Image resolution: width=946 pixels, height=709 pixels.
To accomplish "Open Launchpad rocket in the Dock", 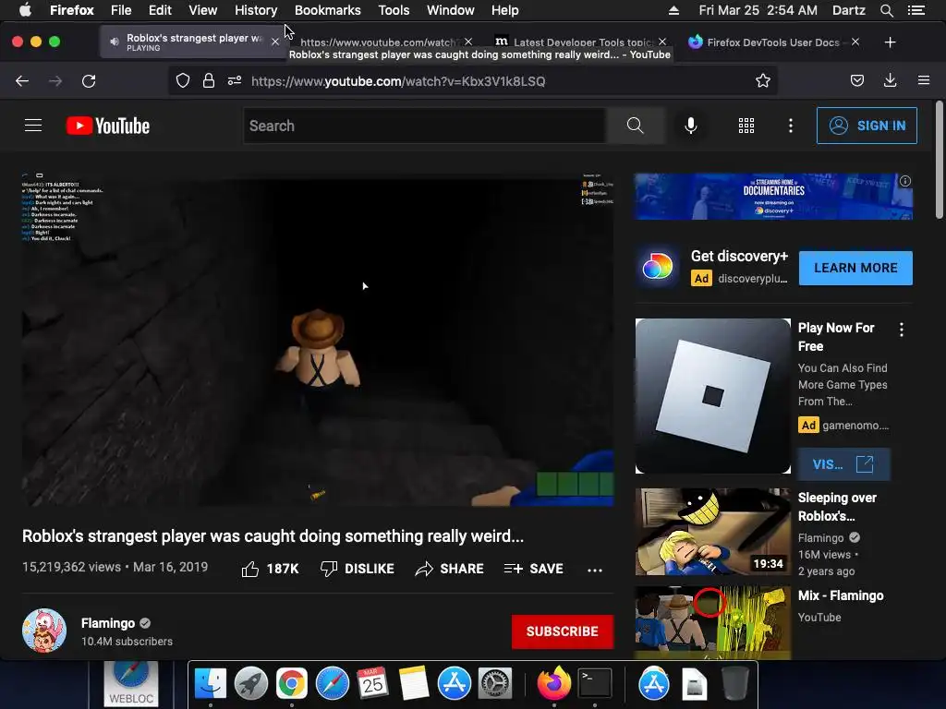I will pyautogui.click(x=251, y=684).
